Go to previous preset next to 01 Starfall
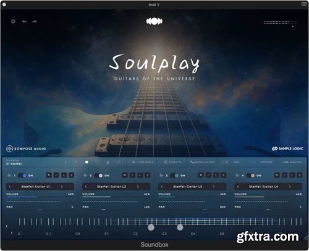The height and width of the screenshot is (251, 309). (x=66, y=162)
